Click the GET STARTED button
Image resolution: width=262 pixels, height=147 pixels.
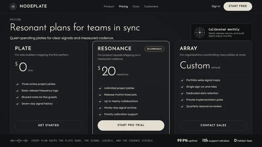coord(48,125)
